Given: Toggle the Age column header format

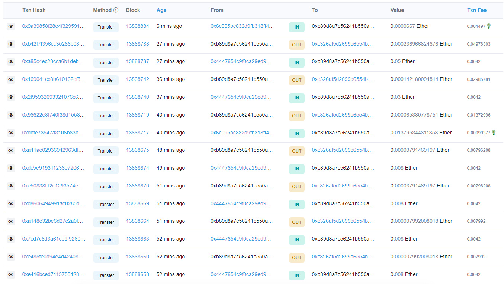Looking at the screenshot, I should [161, 10].
